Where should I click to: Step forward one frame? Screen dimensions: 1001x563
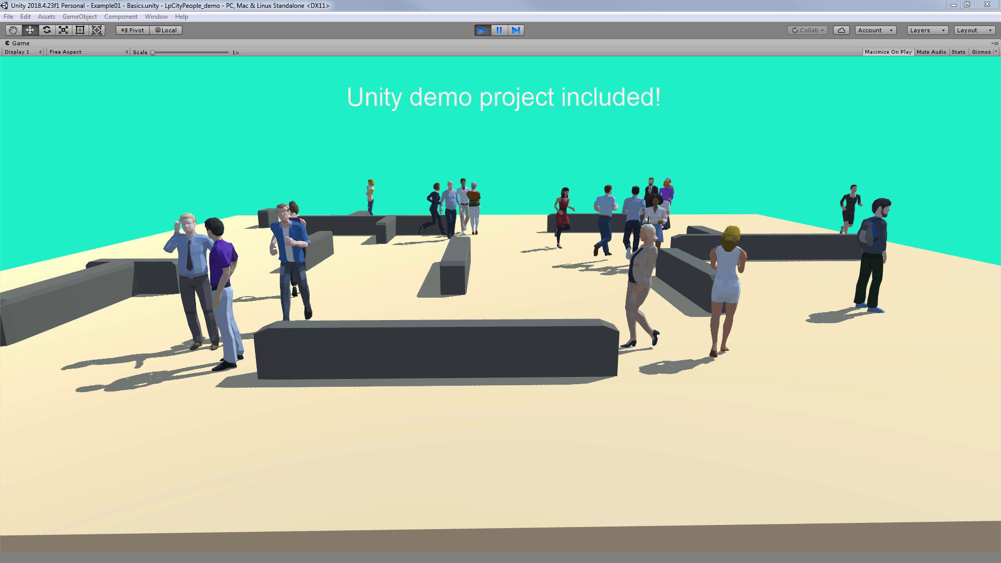(x=516, y=30)
